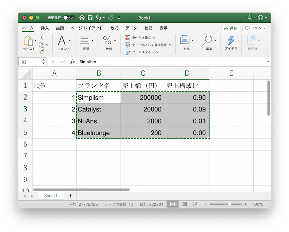Switch to Page Layout view in status bar
The image size is (289, 232).
184,204
